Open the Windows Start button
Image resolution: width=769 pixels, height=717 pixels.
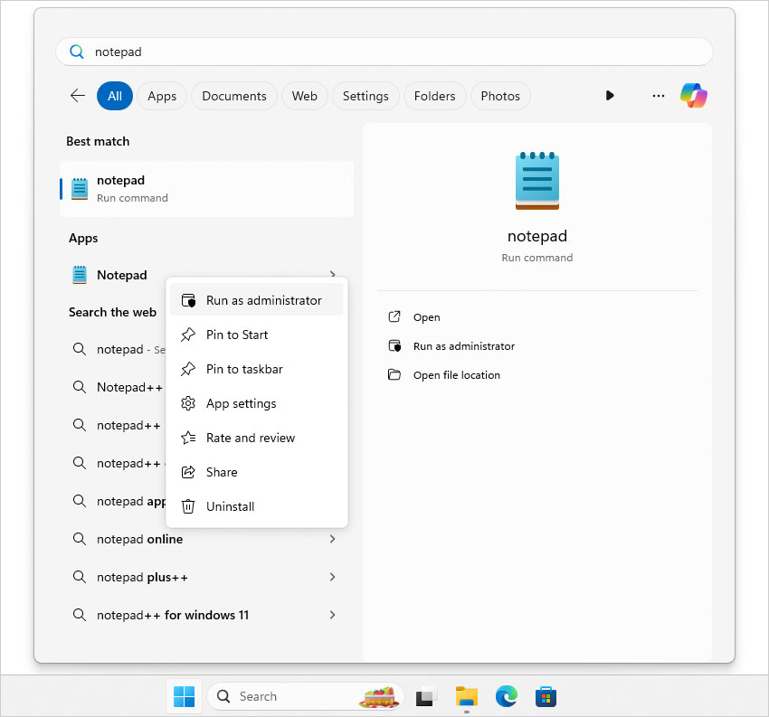184,696
